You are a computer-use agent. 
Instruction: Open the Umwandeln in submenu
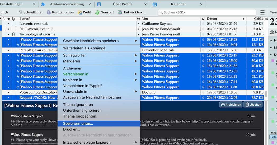(x=99, y=92)
